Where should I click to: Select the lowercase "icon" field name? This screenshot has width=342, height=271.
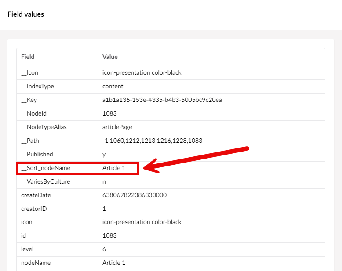tap(27, 222)
